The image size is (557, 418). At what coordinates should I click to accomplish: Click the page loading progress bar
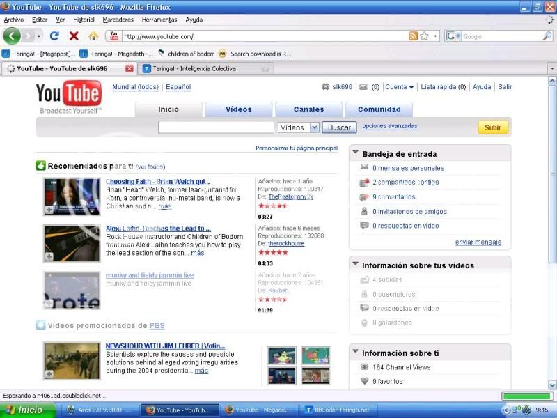pyautogui.click(x=527, y=396)
